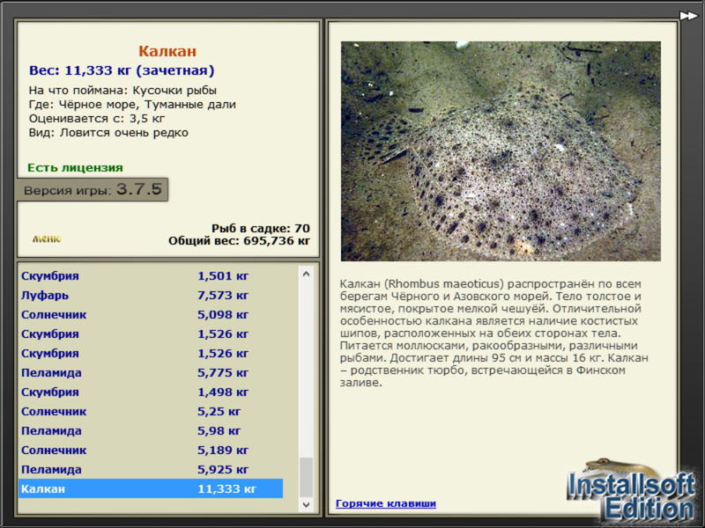705x528 pixels.
Task: Select the Солнечник 5,189 кг row
Action: tap(151, 450)
